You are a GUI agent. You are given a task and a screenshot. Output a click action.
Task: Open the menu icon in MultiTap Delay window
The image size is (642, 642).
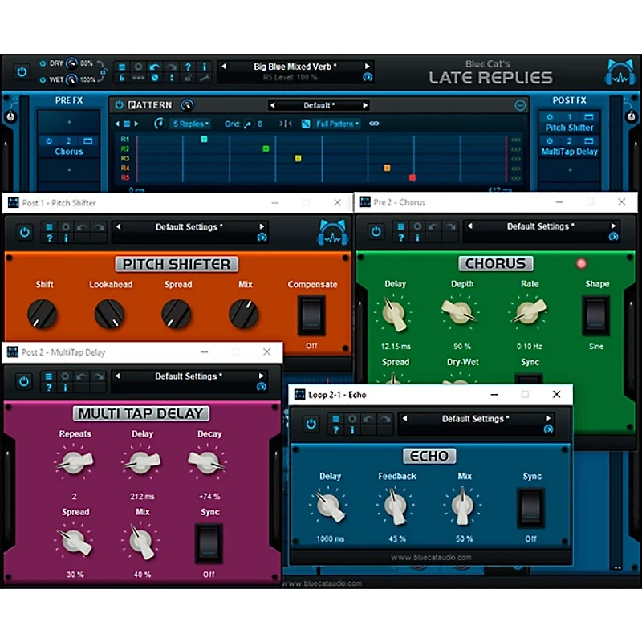pos(48,376)
